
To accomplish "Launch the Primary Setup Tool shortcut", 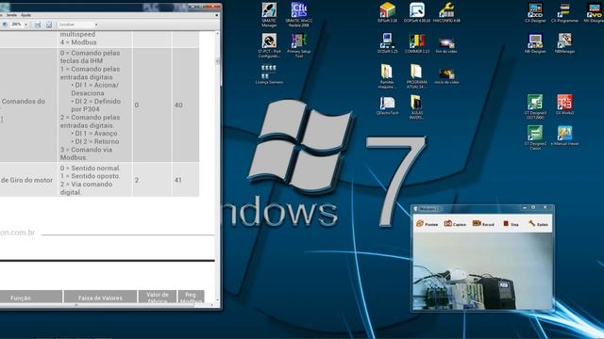I will (299, 45).
